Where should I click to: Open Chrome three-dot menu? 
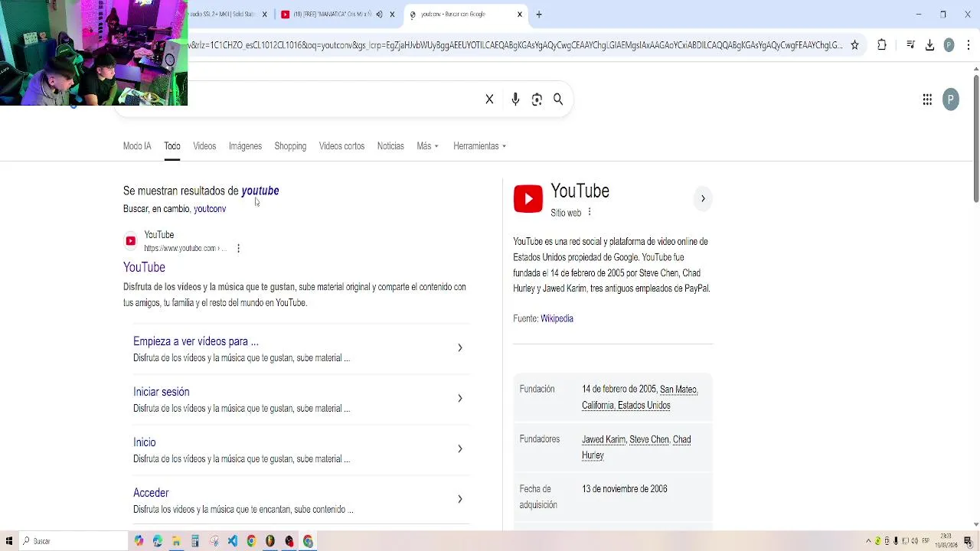pos(969,45)
